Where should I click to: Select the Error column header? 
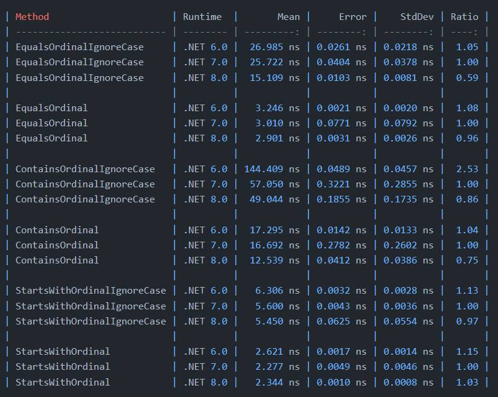(x=353, y=16)
